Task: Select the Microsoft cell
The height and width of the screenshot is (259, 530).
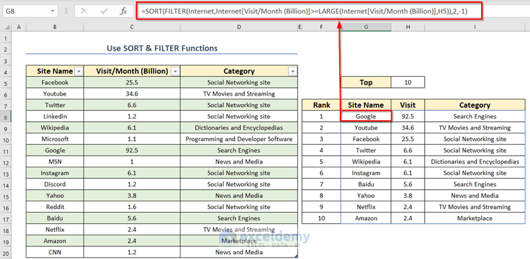Action: (55, 139)
